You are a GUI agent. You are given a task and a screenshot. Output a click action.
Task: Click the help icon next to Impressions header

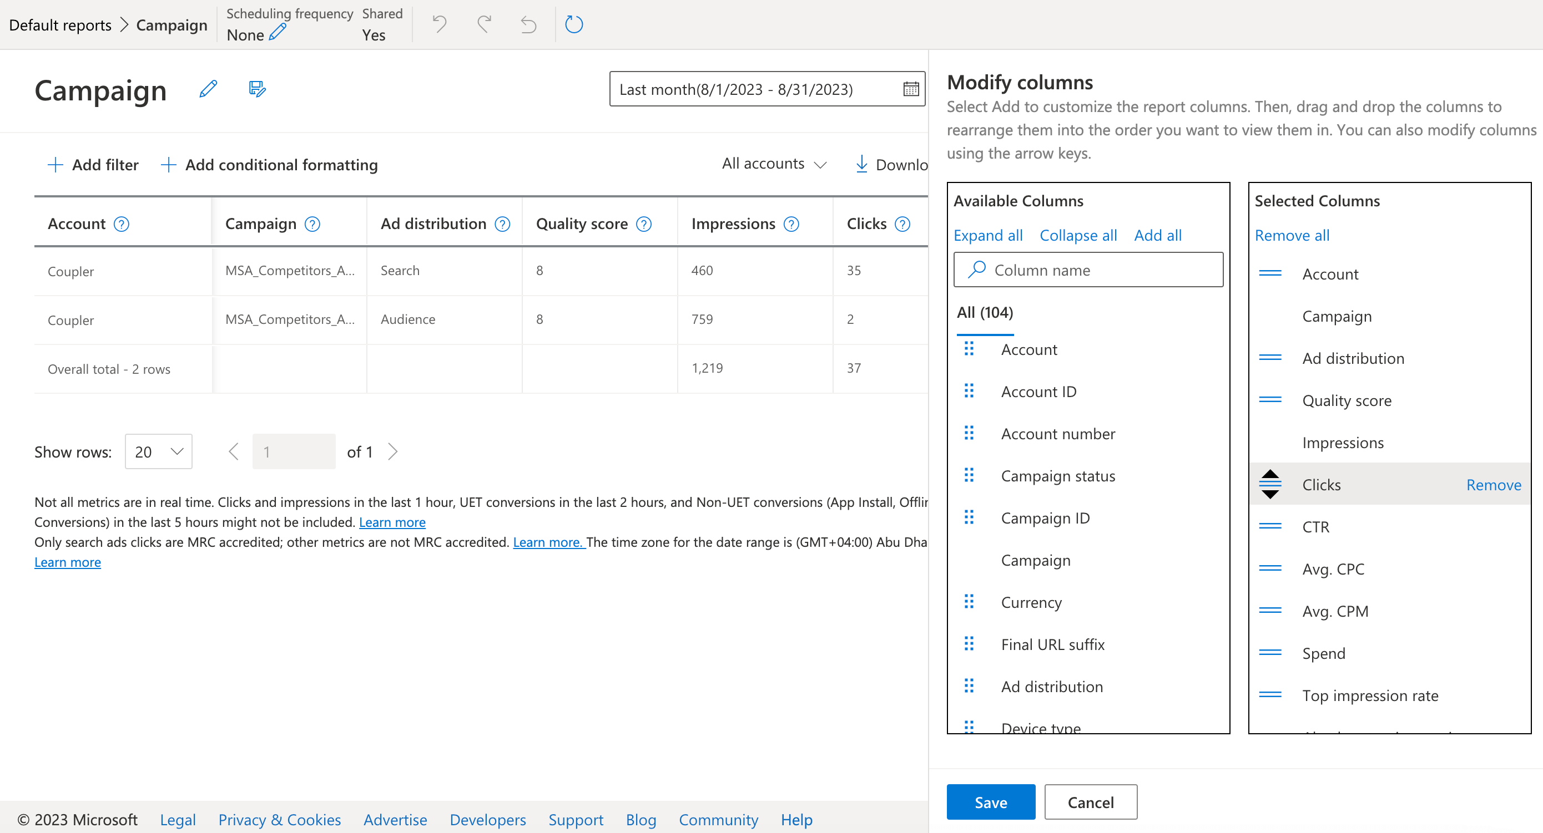coord(791,224)
